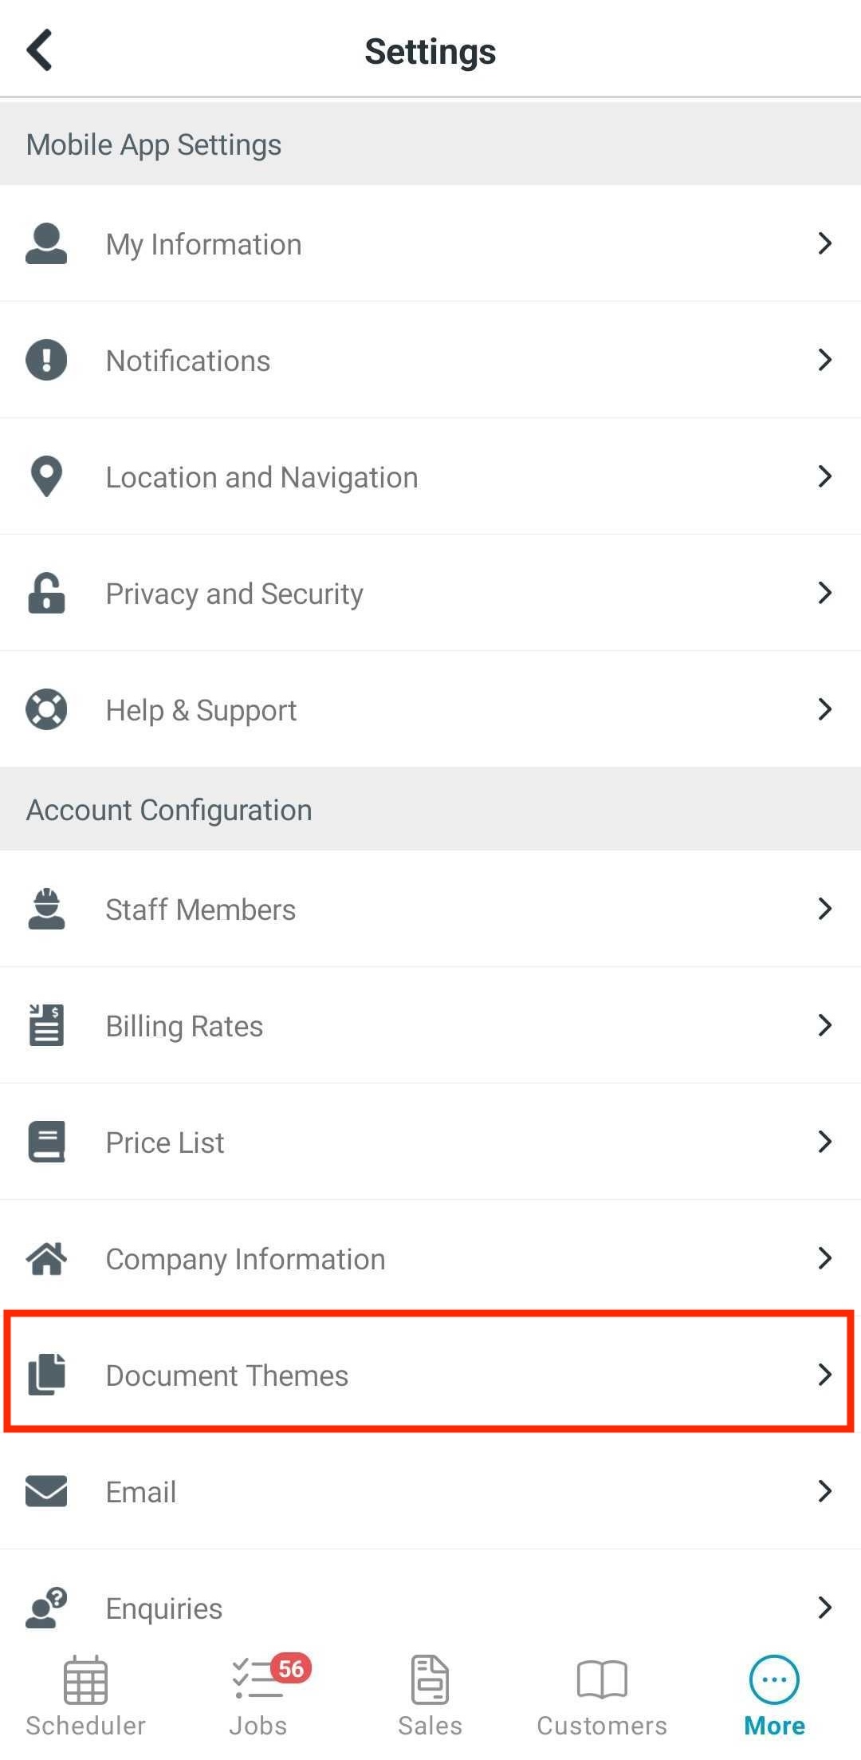Click the house Company Information icon

(46, 1258)
